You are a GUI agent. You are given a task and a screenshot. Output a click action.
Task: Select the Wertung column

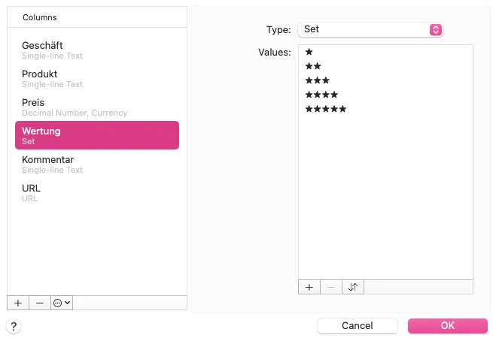pyautogui.click(x=97, y=135)
